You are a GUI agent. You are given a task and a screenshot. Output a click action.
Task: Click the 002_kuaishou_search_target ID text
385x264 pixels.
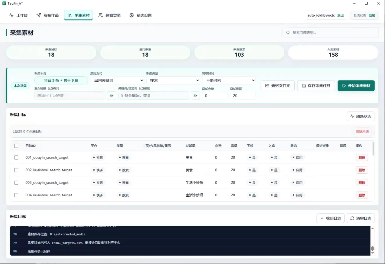coord(49,170)
